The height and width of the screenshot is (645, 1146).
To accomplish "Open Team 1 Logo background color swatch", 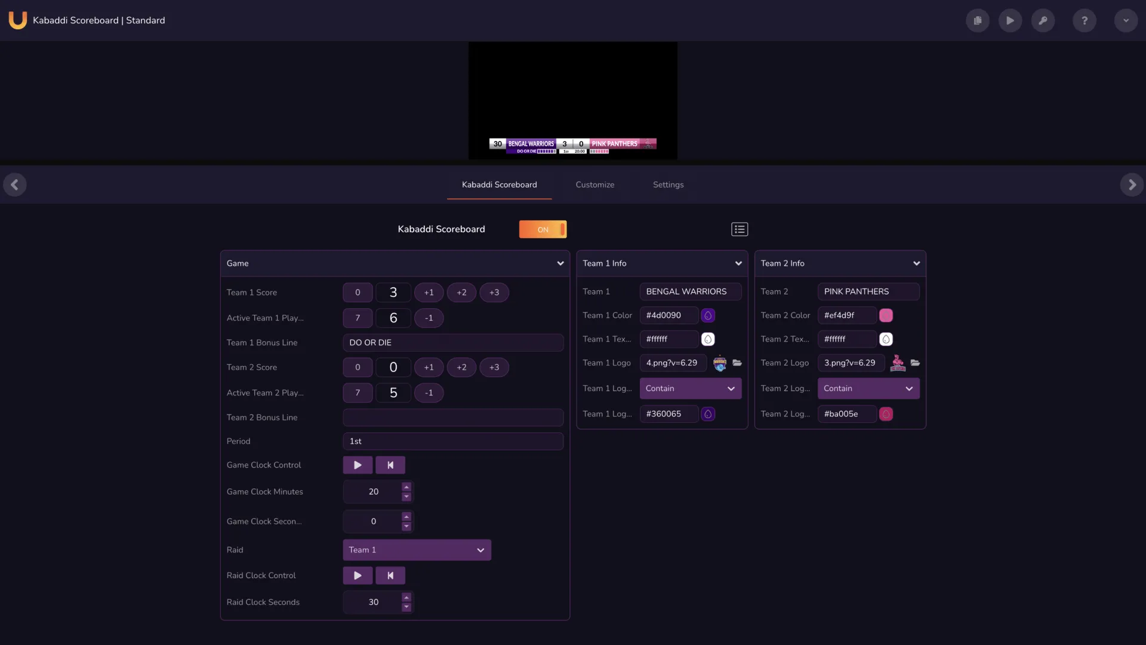I will click(x=708, y=414).
